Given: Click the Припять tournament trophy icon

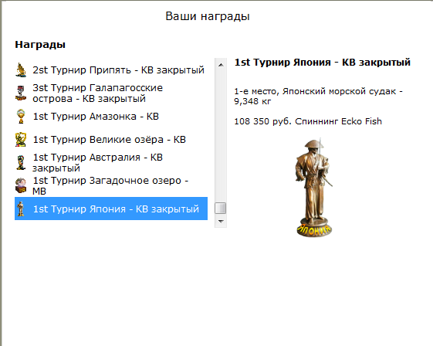Looking at the screenshot, I should point(21,70).
